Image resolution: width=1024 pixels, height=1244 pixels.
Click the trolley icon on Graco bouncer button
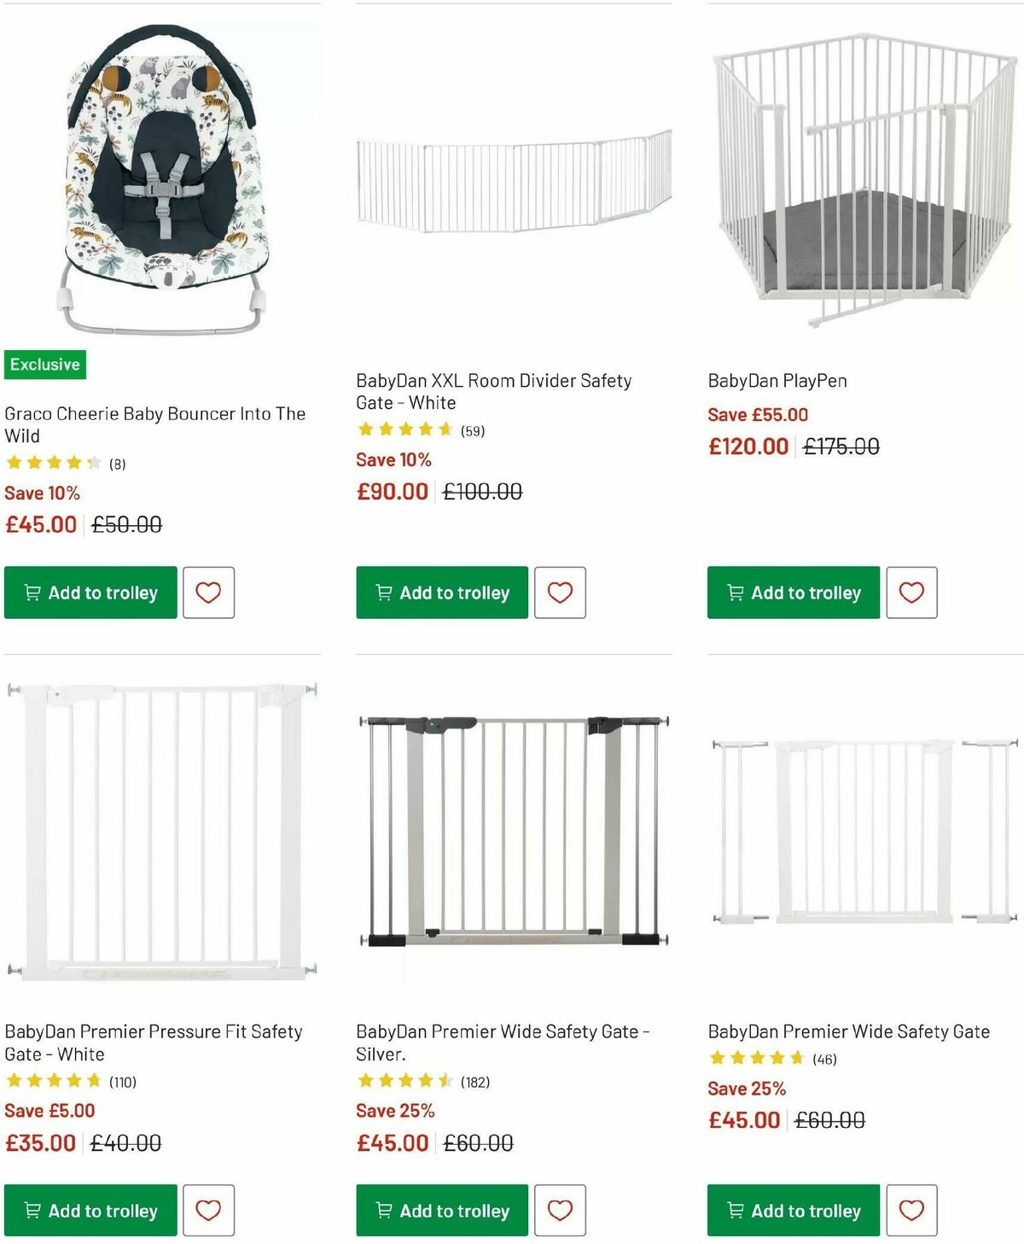(33, 593)
